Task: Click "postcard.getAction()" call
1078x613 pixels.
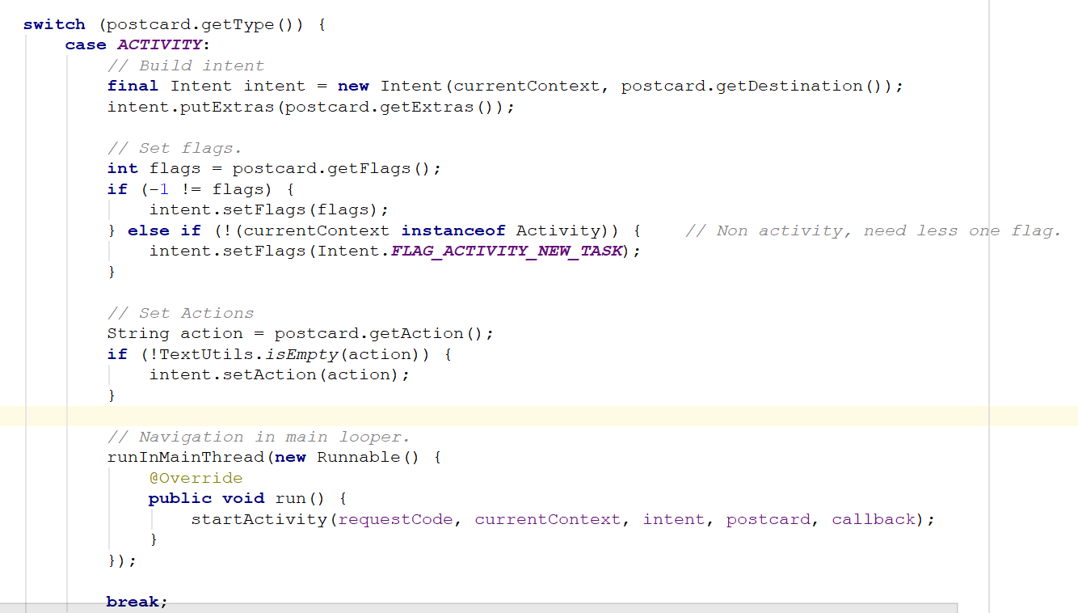Action: point(379,333)
